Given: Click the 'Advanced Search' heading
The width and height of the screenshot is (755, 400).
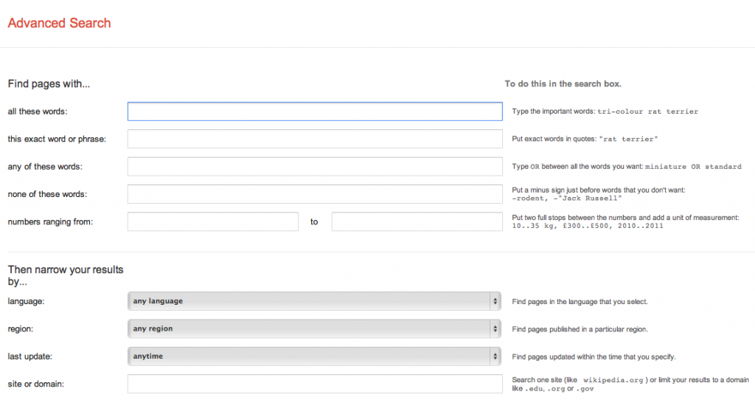Looking at the screenshot, I should pos(59,23).
